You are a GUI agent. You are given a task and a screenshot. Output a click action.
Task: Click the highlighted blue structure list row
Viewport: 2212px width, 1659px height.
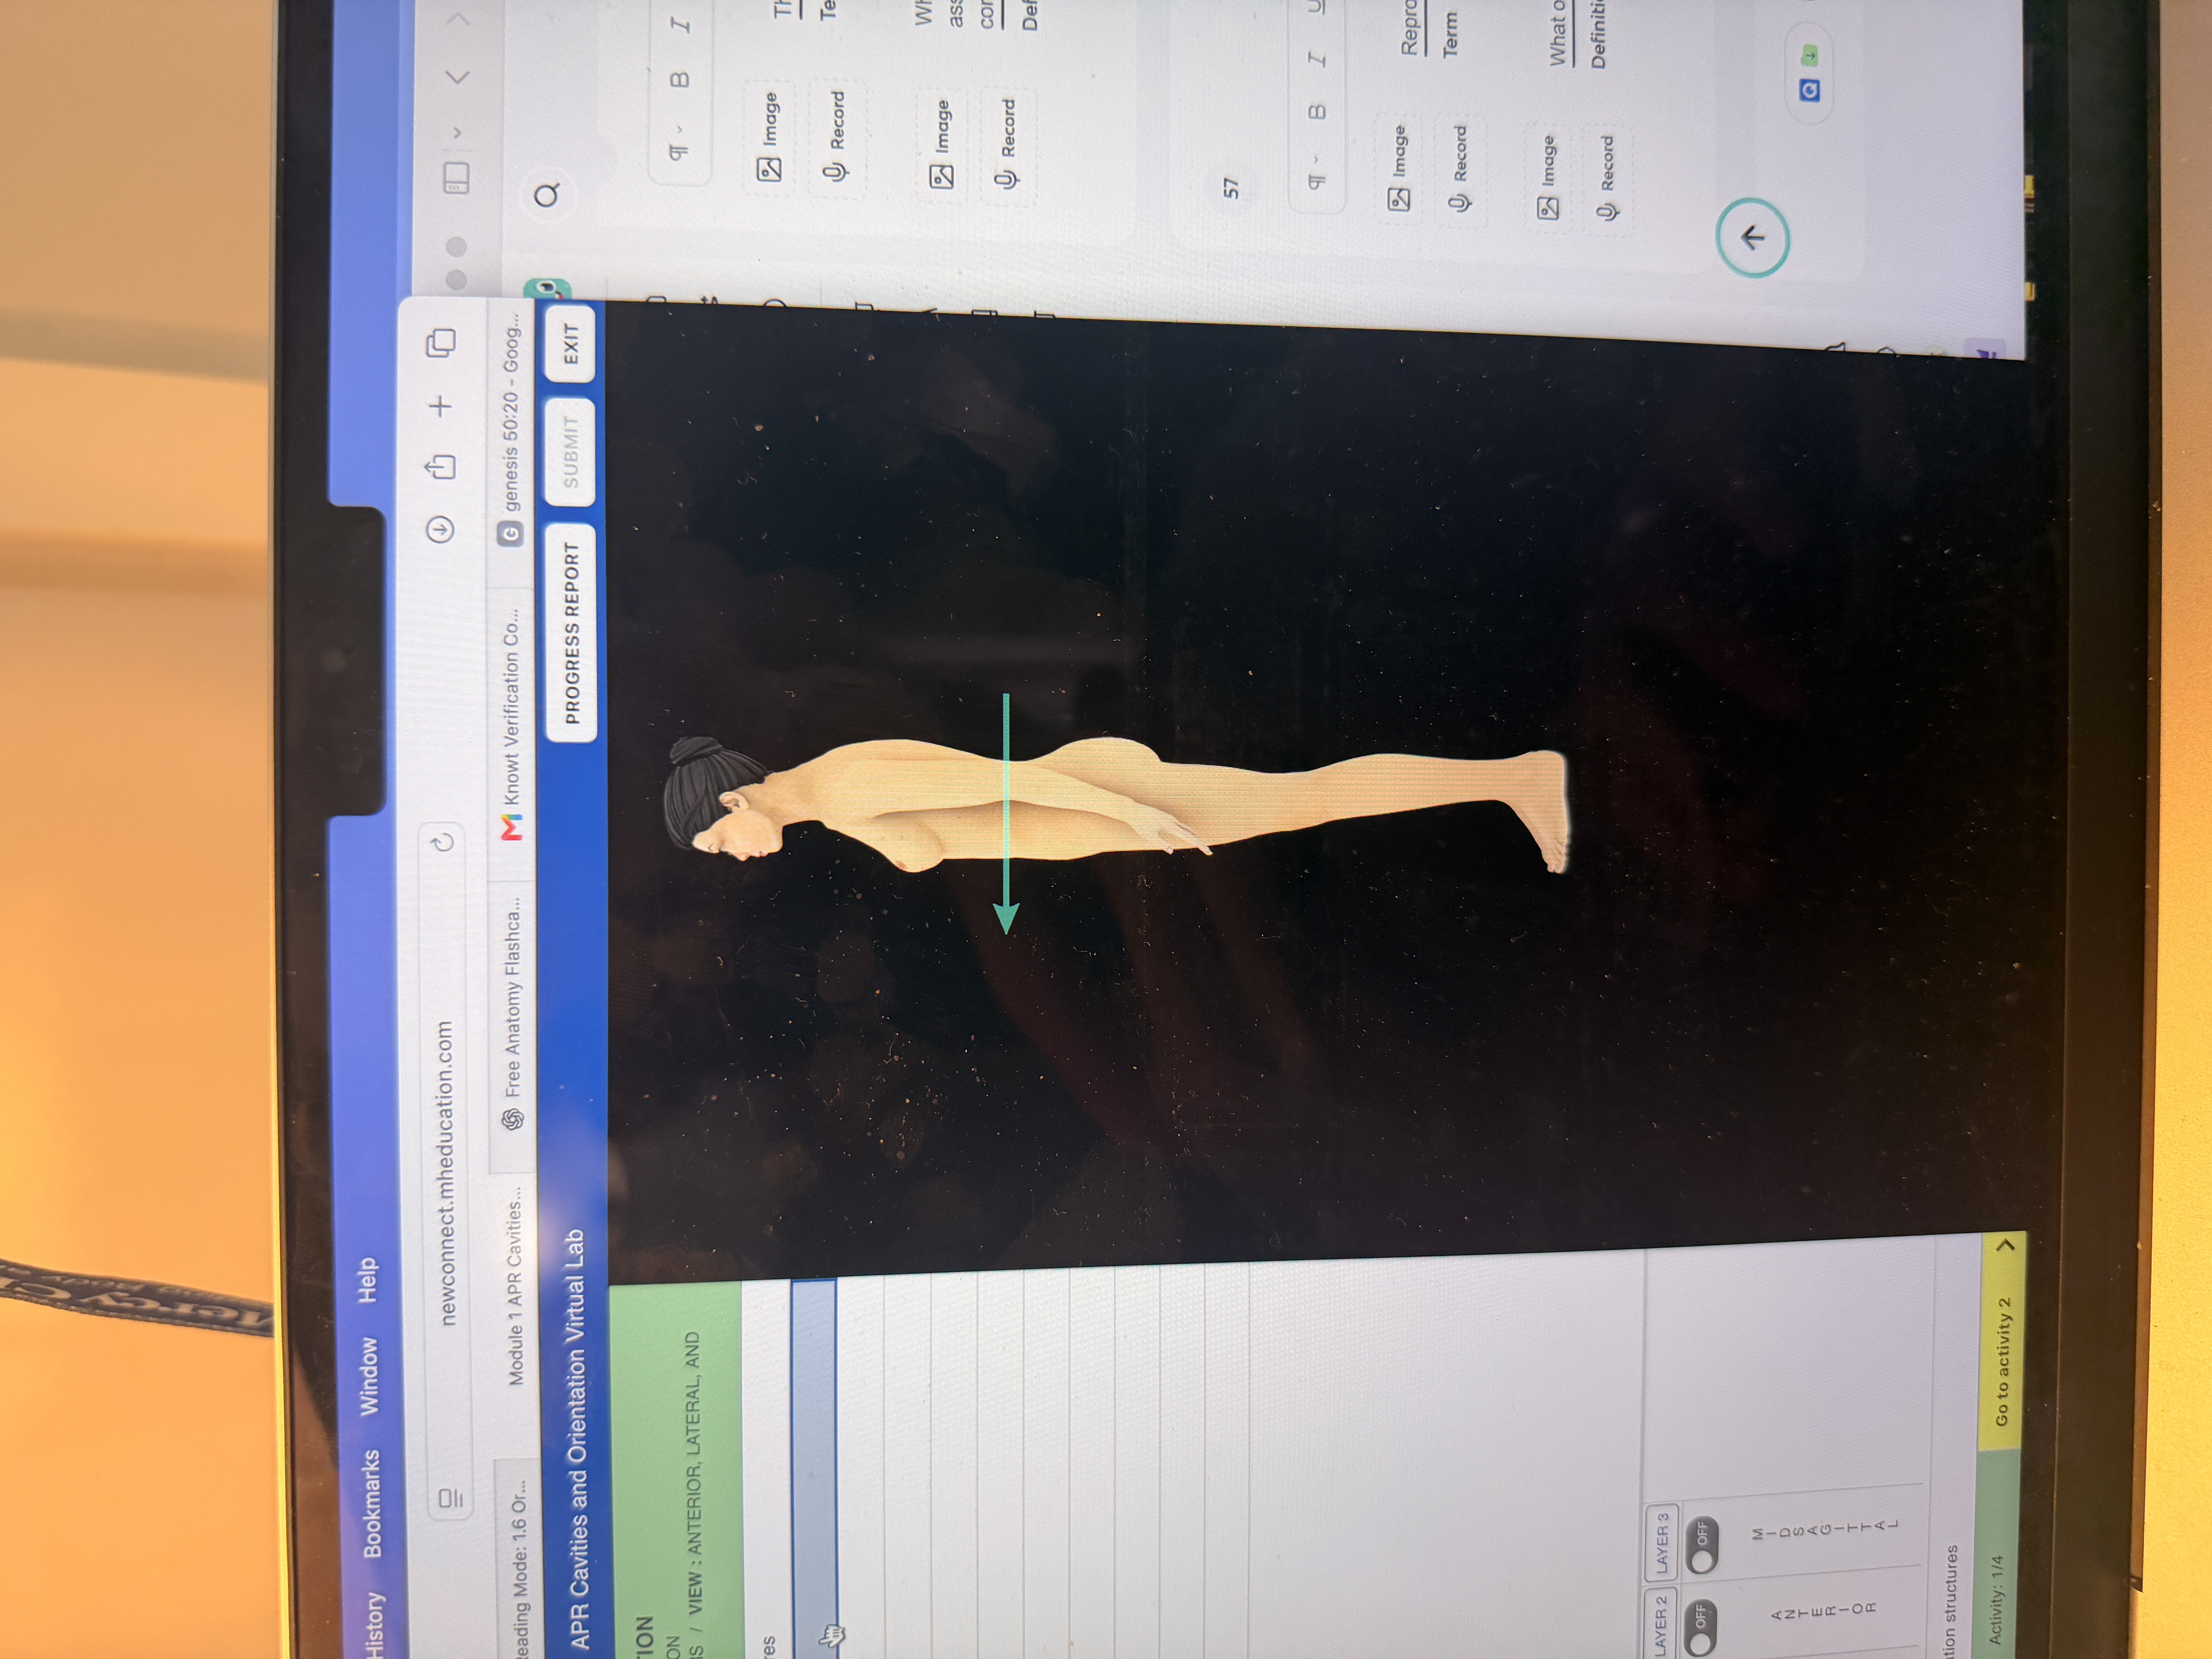(814, 1468)
